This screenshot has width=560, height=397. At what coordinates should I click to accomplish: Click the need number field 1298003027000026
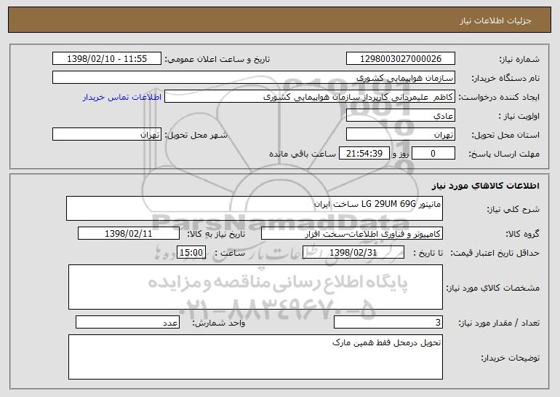pos(400,59)
